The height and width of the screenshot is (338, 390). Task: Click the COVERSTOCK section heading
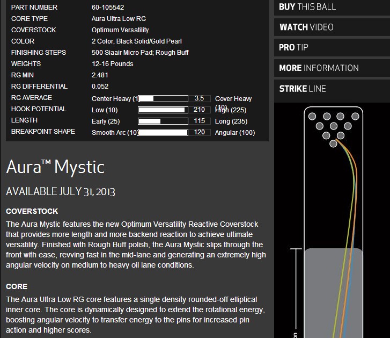[32, 211]
